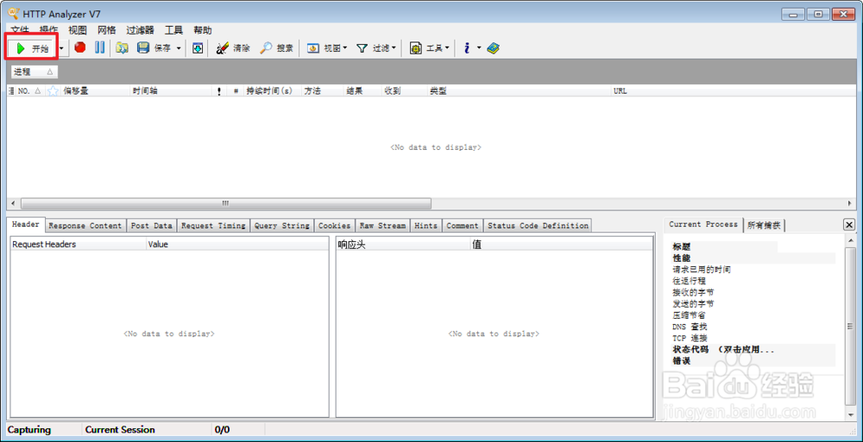Screen dimensions: 863x442
Task: Switch to the Request Timing tab
Action: tap(213, 226)
